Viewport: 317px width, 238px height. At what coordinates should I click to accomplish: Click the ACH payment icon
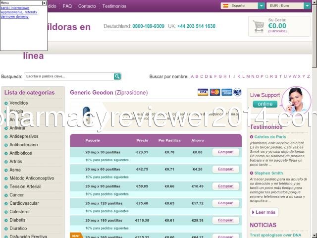(237, 92)
